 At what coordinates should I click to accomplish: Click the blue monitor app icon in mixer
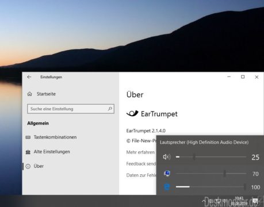pos(167,174)
